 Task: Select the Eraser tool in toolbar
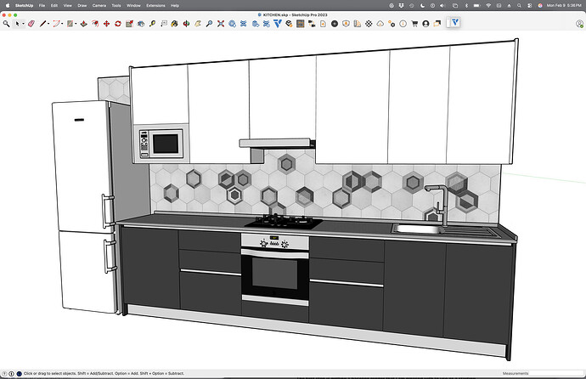[x=31, y=24]
